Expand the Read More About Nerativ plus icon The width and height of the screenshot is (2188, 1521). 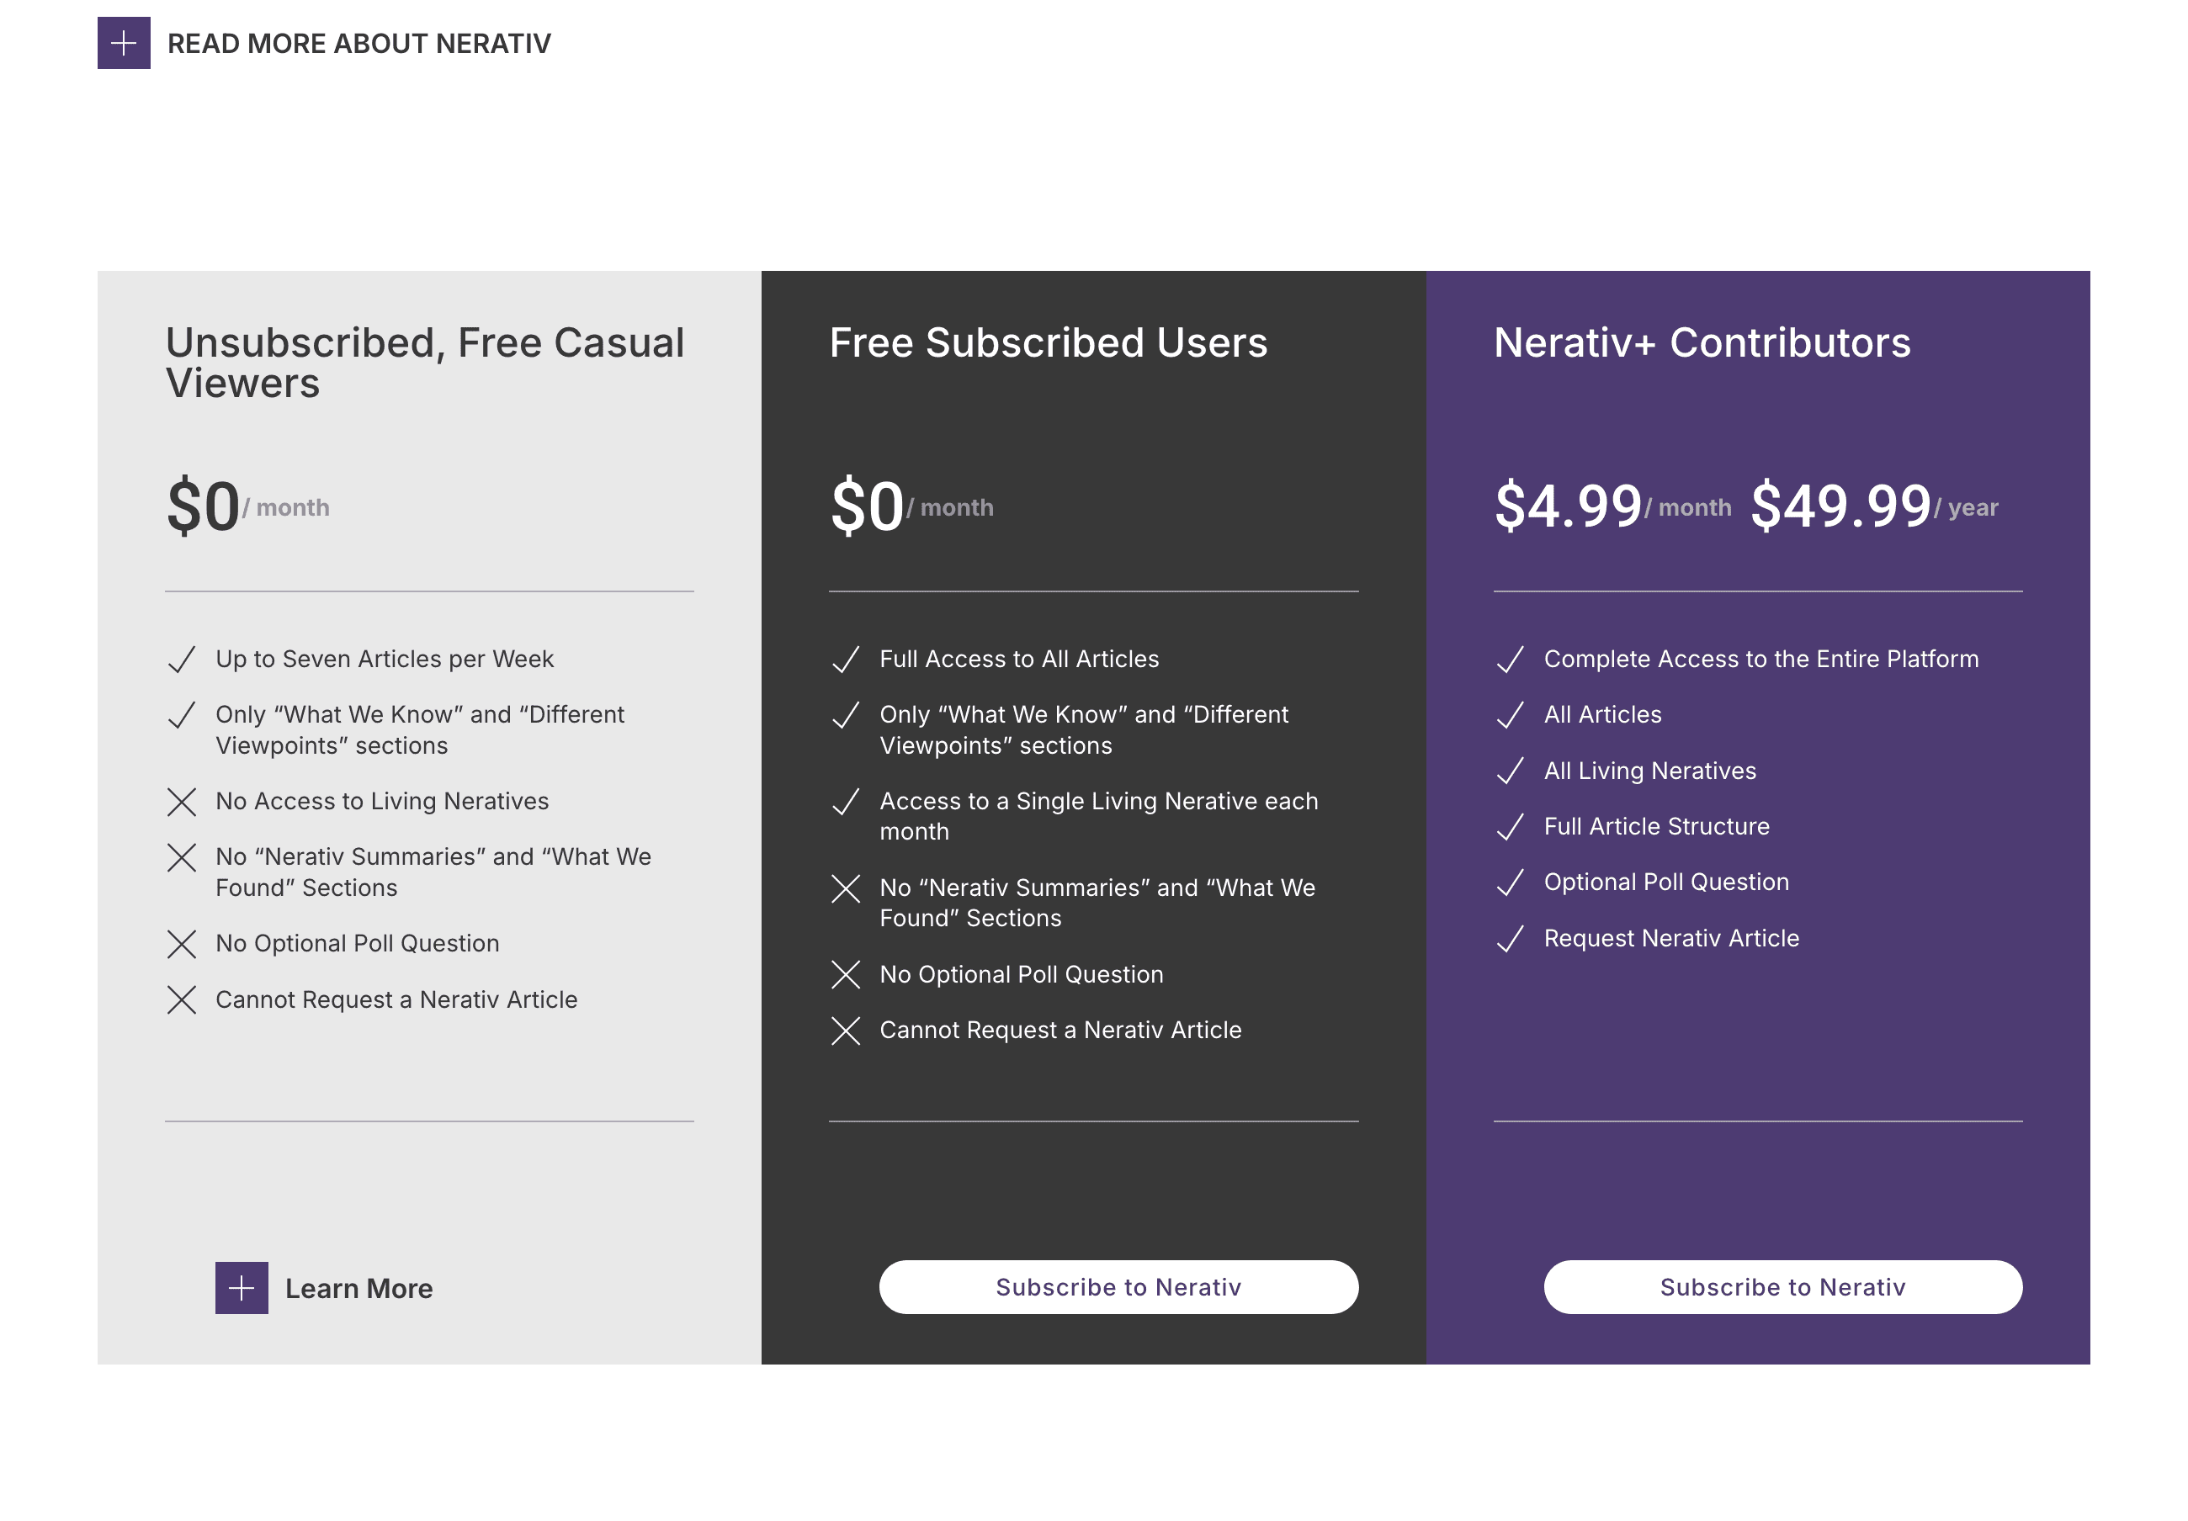pos(123,43)
